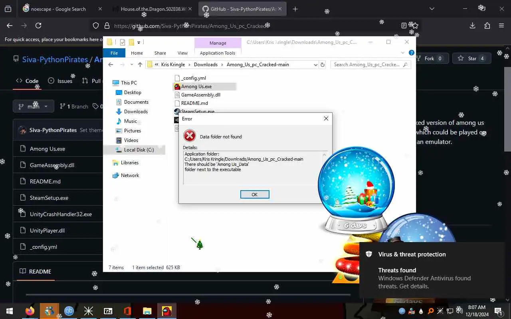
Task: Bookmark this page with the star icon
Action: click(x=415, y=26)
